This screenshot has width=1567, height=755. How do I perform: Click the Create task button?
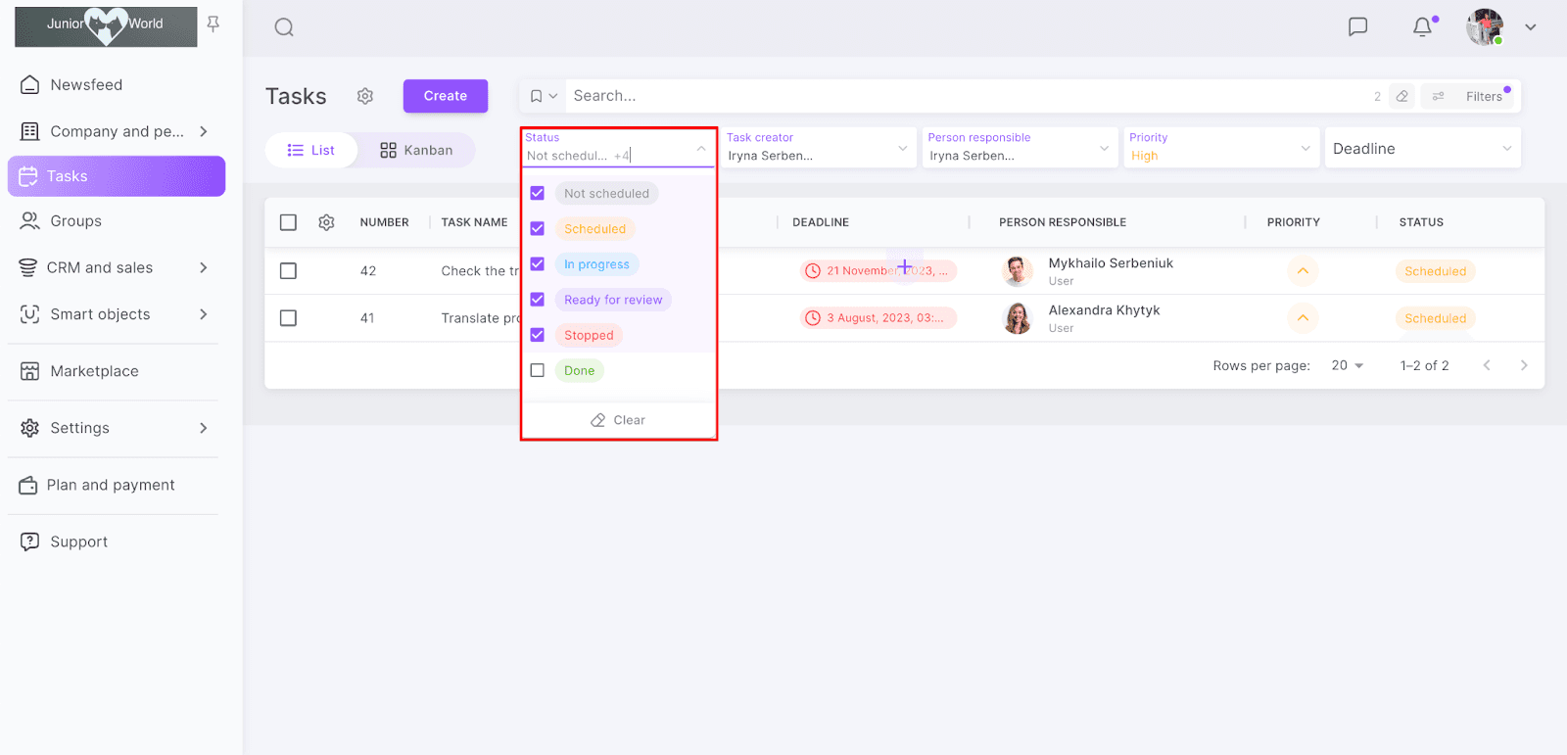[x=446, y=96]
